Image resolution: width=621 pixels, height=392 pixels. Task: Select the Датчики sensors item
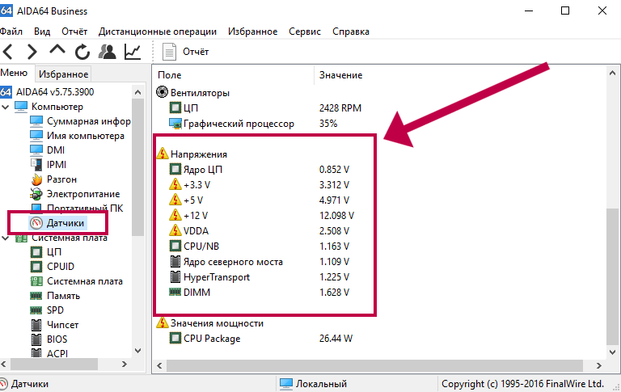coord(57,223)
